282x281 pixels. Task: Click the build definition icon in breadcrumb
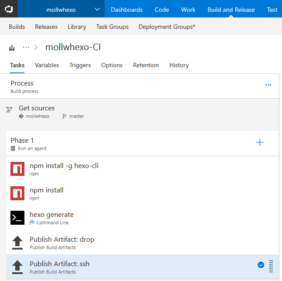pyautogui.click(x=12, y=48)
